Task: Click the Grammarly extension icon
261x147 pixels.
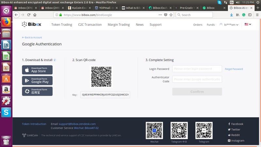Action: [244, 15]
